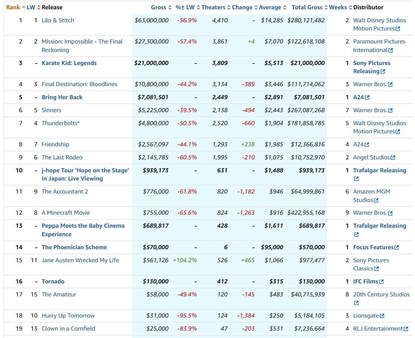This screenshot has width=415, height=338.
Task: Select the Distributor column header
Action: 368,7
